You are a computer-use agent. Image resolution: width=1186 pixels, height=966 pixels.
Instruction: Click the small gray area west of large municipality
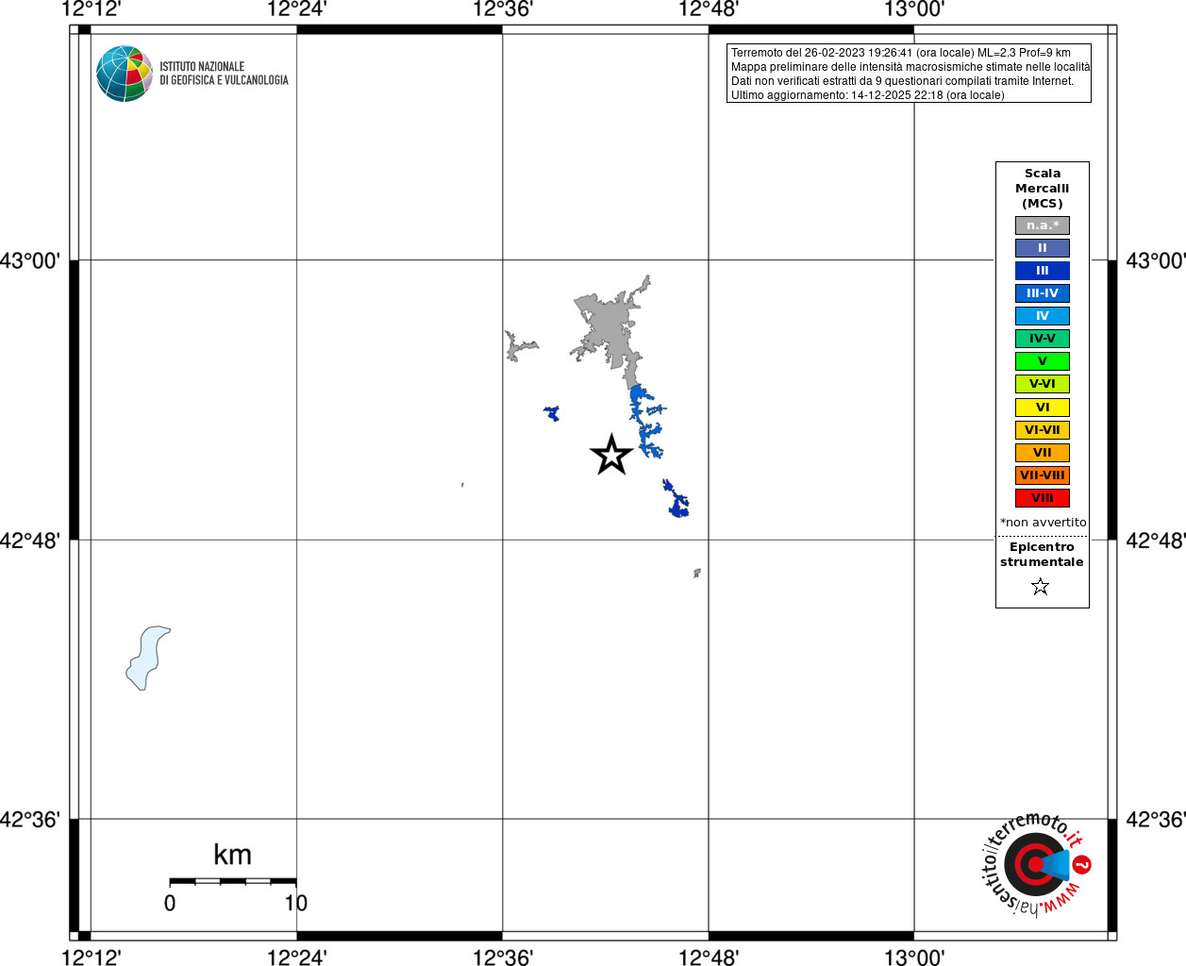click(x=520, y=346)
